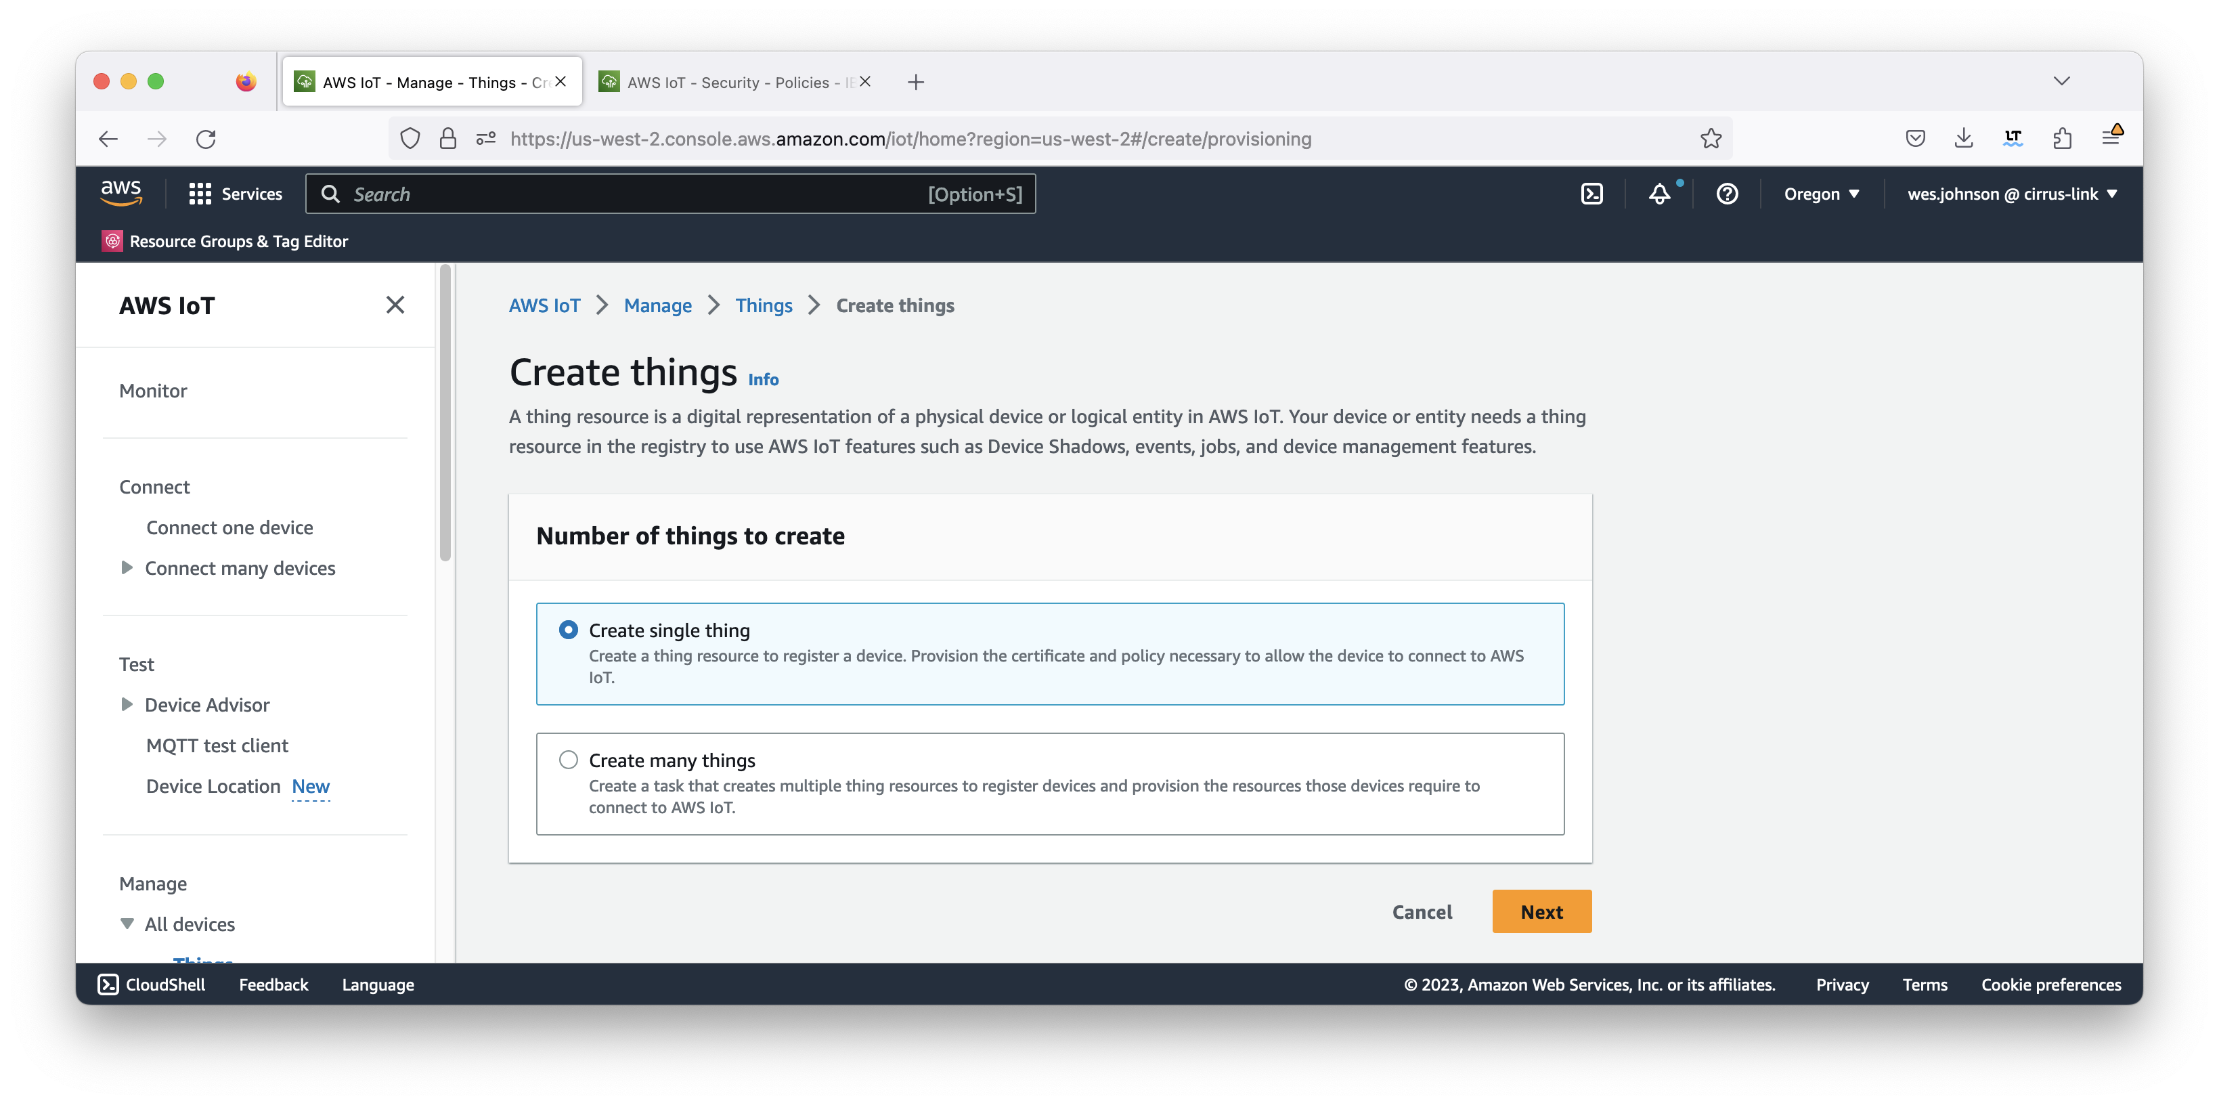Open Cookie preferences in the footer

(x=2050, y=984)
